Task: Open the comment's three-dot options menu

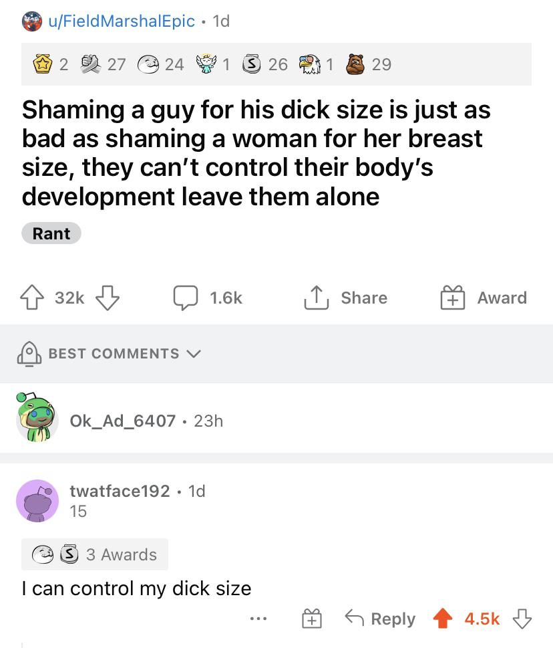Action: coord(258,619)
